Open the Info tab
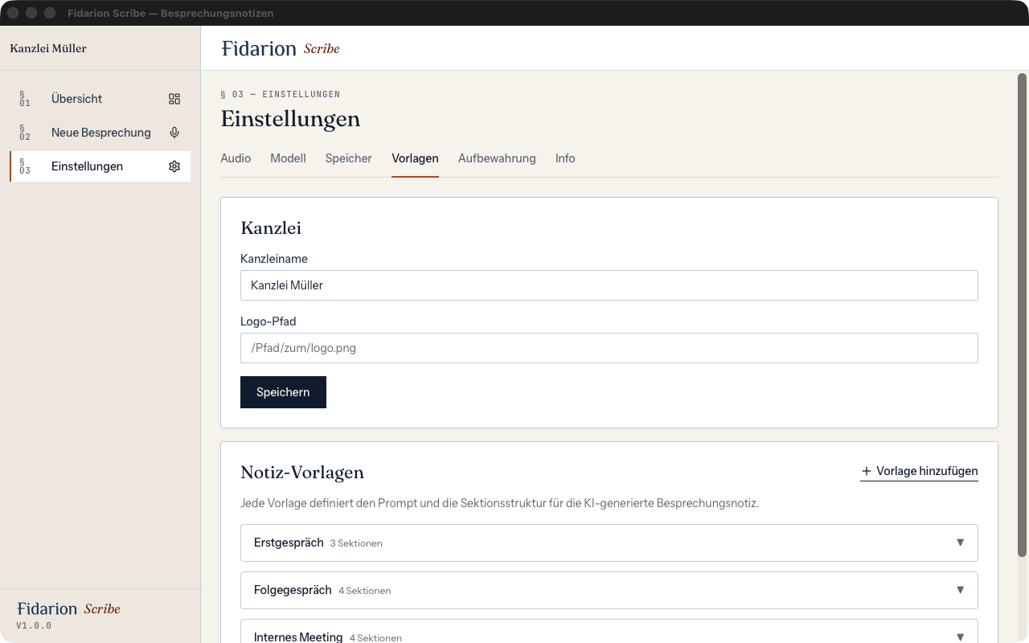 565,158
